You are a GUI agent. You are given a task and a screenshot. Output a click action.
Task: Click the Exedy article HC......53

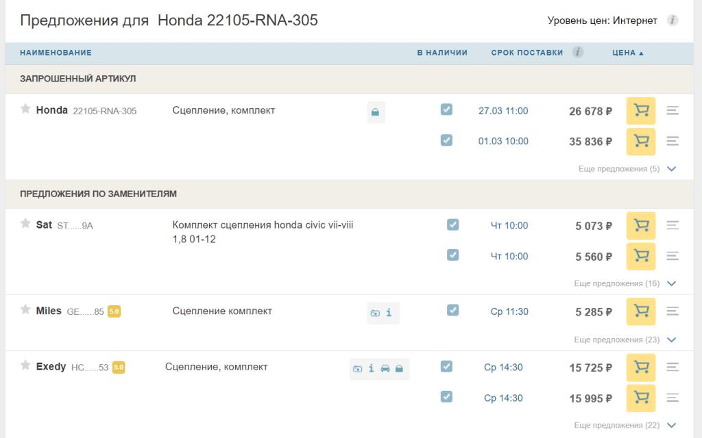click(x=90, y=368)
